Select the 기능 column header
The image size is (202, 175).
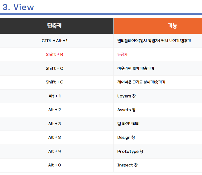point(158,26)
